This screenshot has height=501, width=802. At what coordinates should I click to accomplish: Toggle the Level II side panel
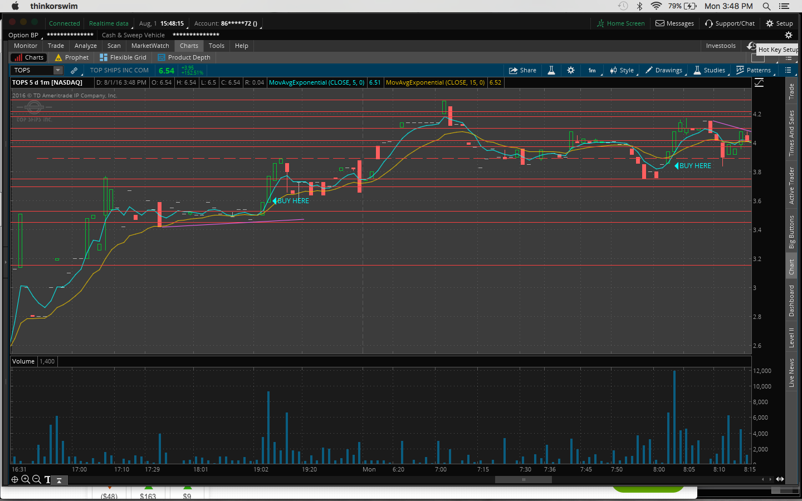[791, 337]
